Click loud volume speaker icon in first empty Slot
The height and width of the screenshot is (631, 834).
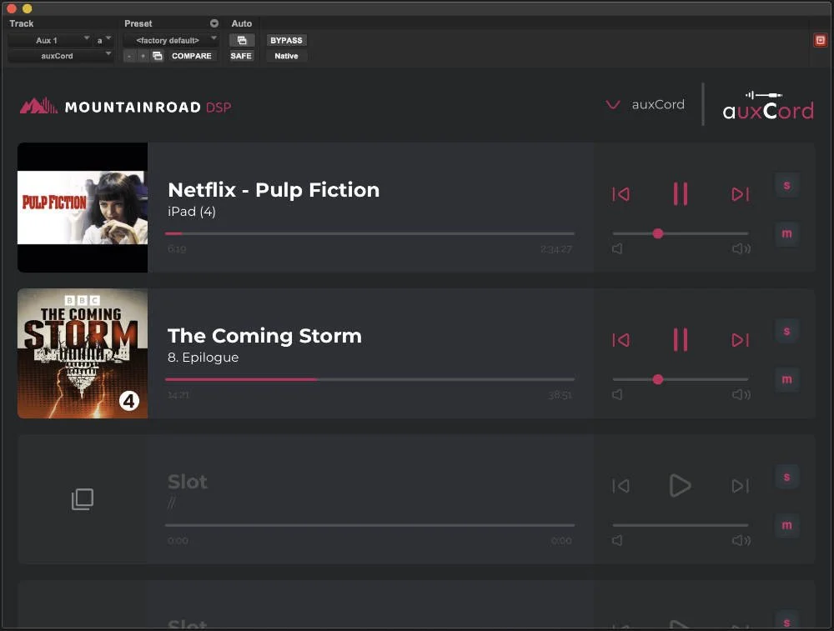(x=741, y=541)
